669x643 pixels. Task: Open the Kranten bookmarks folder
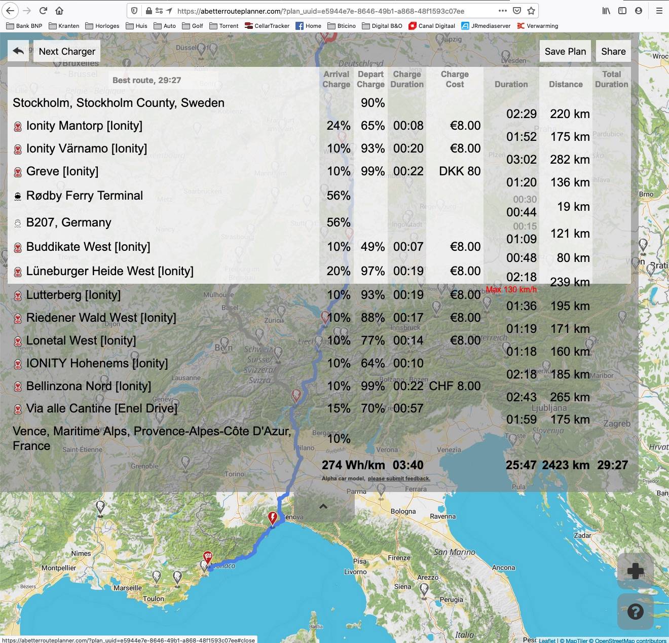point(64,26)
